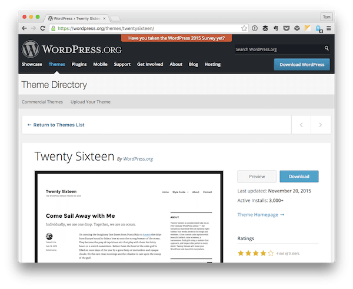Open the WordPress 2015 Survey banner
Image resolution: width=353 pixels, height=289 pixels.
coord(176,38)
